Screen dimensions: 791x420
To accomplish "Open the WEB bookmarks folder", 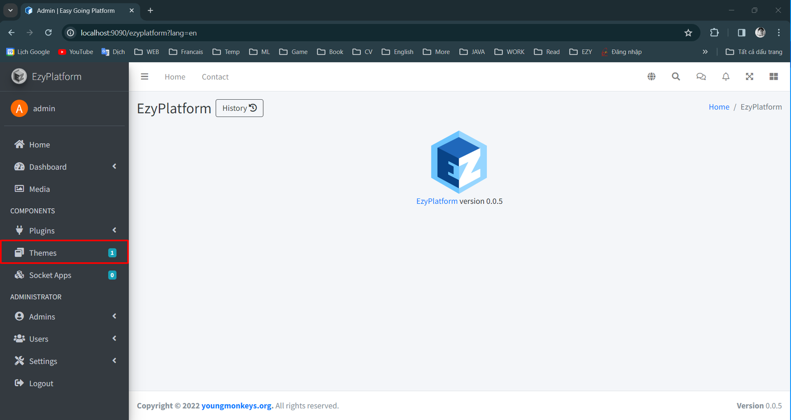I will [147, 52].
